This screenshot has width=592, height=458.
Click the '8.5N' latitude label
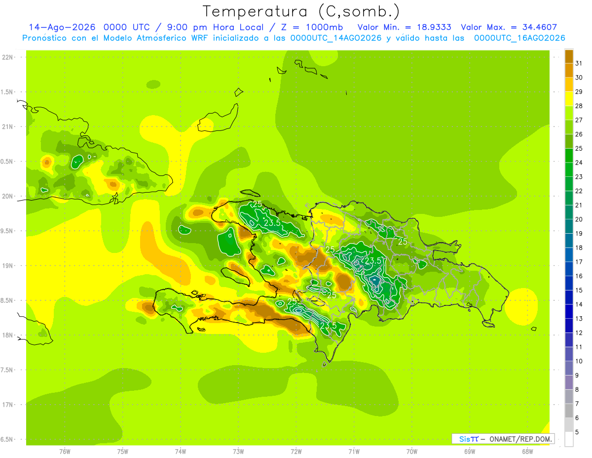point(7,300)
